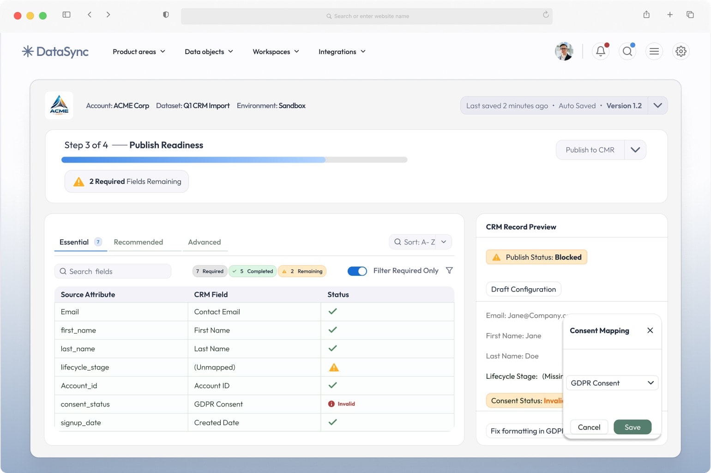Click the Publish to CMR button

[590, 150]
